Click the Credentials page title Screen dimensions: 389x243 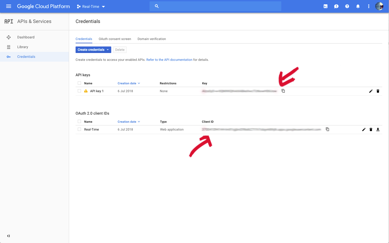coord(88,21)
